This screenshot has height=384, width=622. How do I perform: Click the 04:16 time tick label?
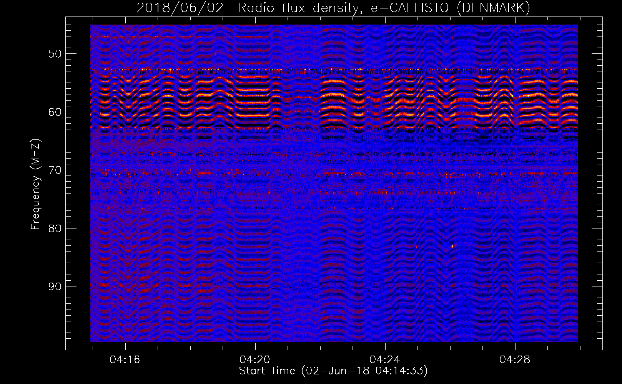tap(125, 360)
